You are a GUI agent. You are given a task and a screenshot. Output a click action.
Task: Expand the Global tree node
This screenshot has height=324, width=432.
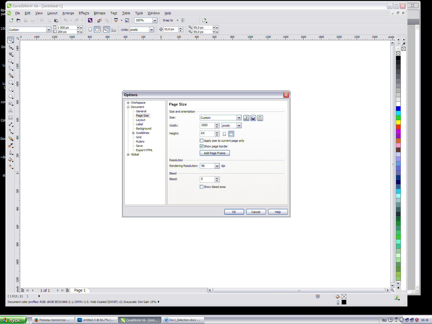coord(128,155)
